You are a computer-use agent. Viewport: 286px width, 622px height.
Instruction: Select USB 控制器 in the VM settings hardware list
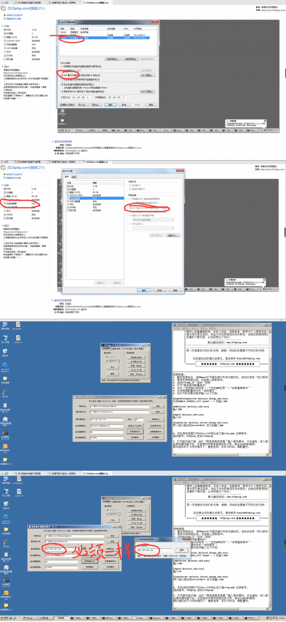[73, 202]
